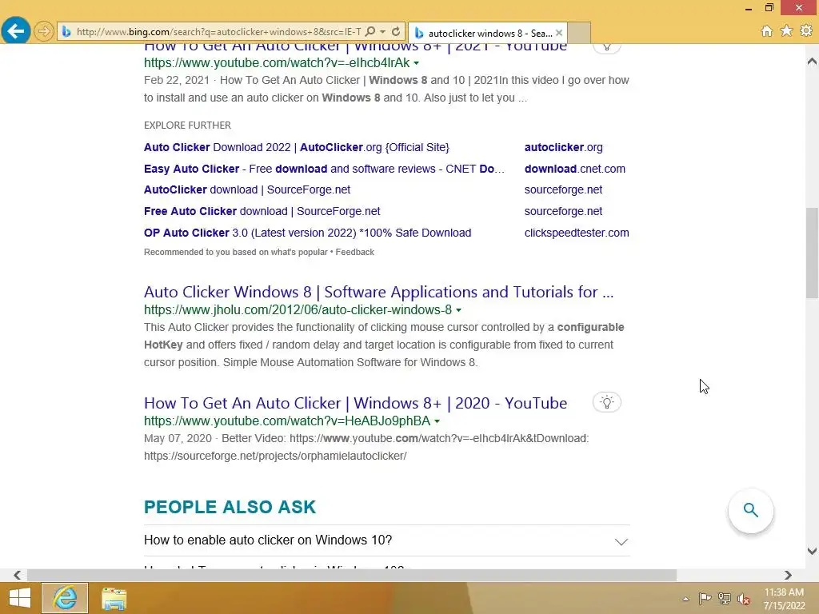Click sourceforge.net domain beside Free Auto Clicker
The image size is (819, 614).
pyautogui.click(x=563, y=211)
